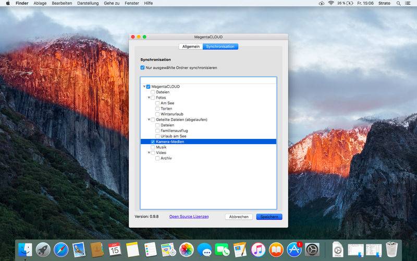Image resolution: width=417 pixels, height=261 pixels.
Task: Launch the Photos app in the dock
Action: click(x=186, y=250)
